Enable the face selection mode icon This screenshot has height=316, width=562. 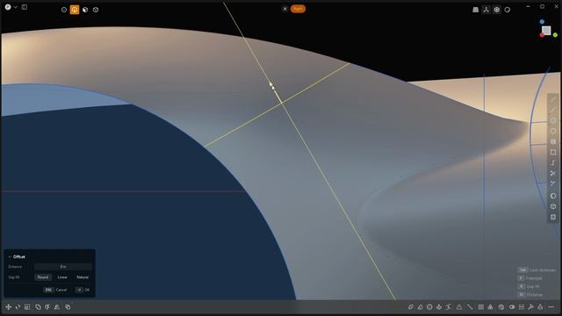point(85,10)
